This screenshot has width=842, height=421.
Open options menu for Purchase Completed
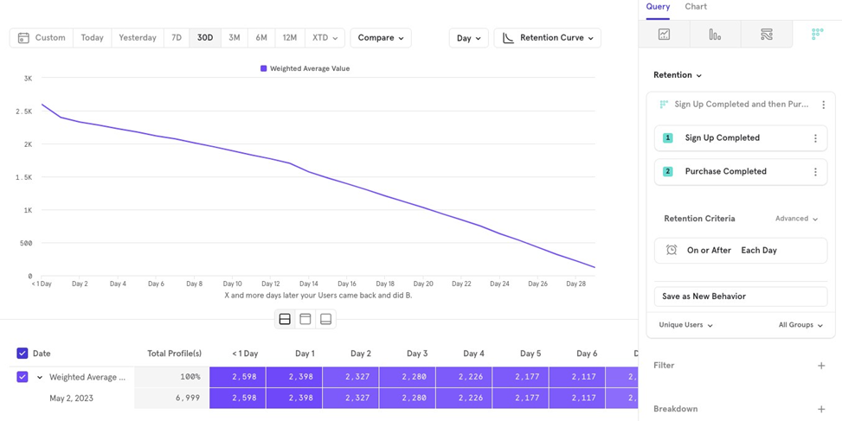coord(815,172)
